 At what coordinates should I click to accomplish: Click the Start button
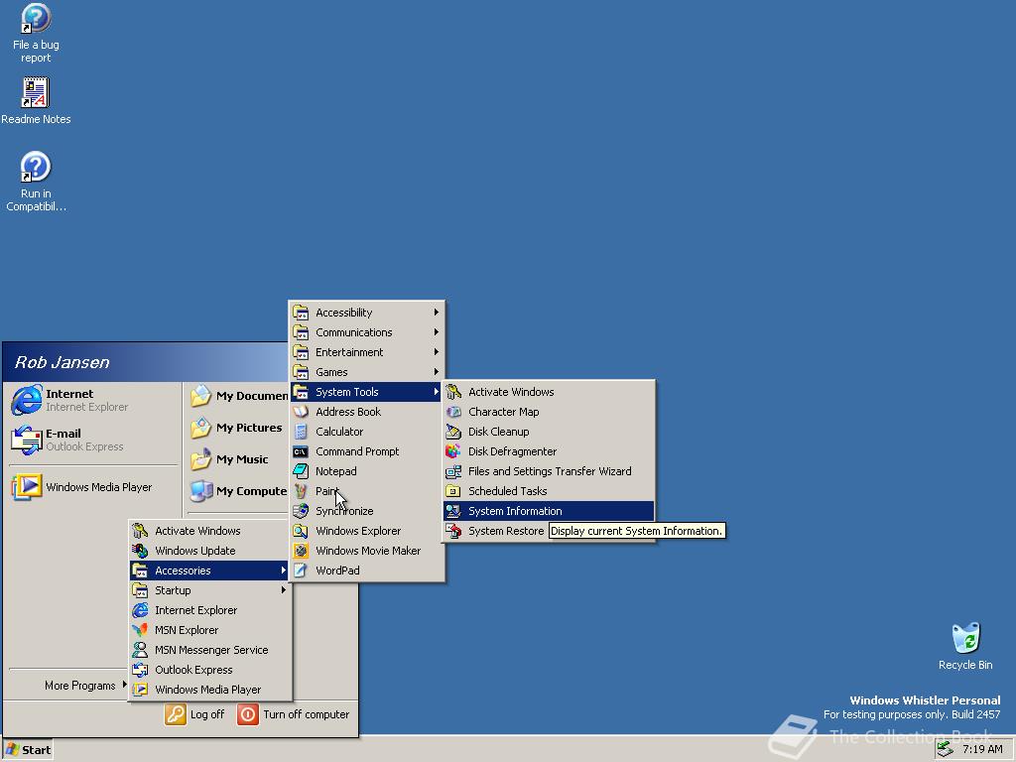28,750
